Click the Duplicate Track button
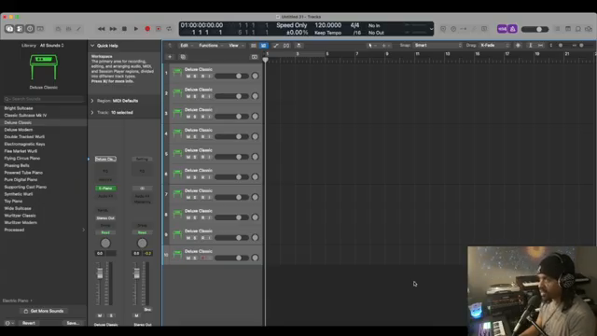 pos(183,57)
